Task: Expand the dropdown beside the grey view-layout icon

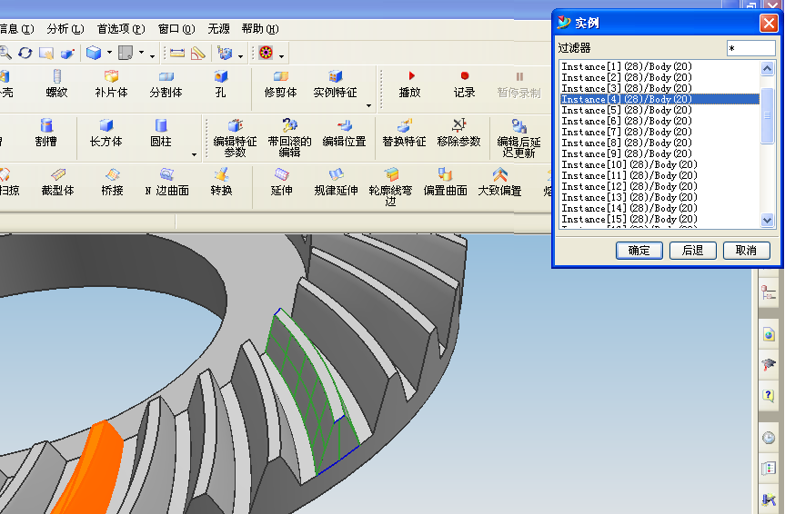Action: point(141,53)
